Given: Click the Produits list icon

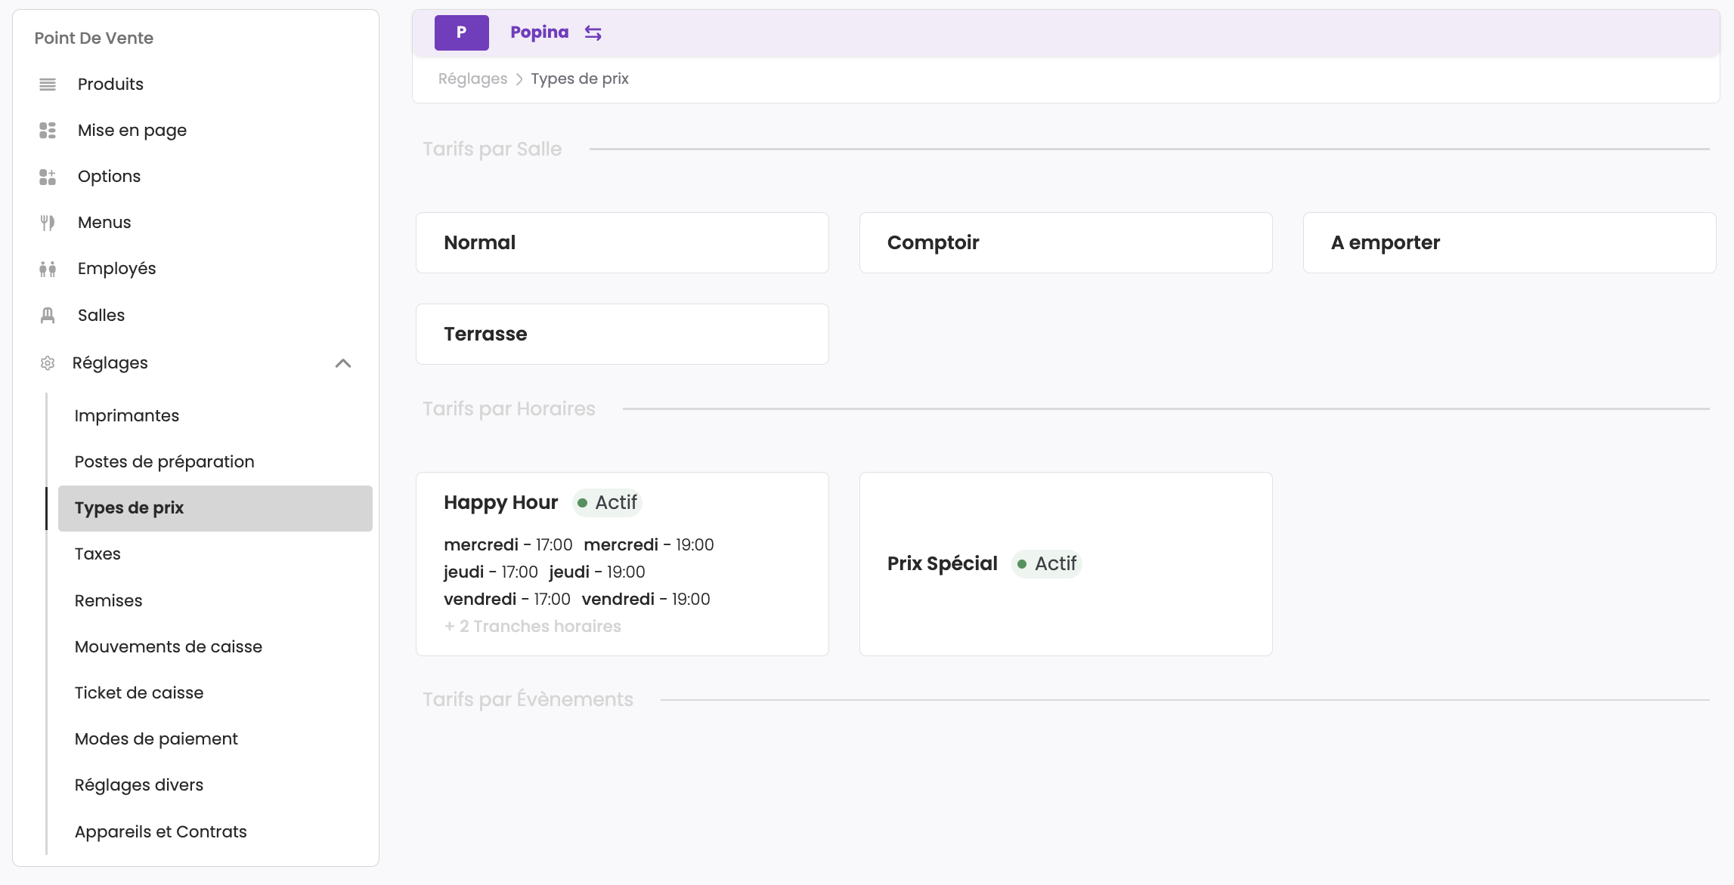Looking at the screenshot, I should coord(48,85).
